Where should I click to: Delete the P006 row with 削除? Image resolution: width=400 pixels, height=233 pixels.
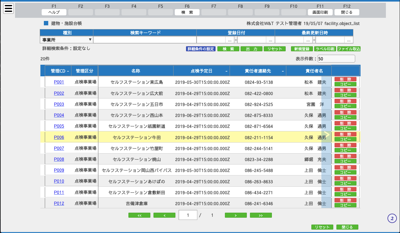345,134
